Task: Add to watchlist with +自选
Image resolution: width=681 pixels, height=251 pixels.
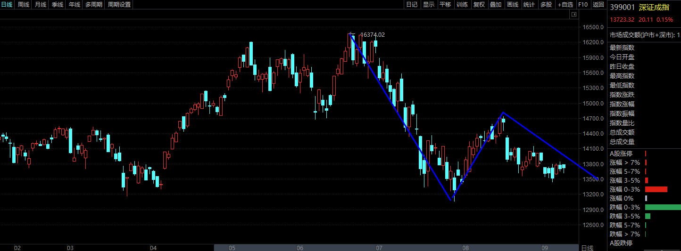Action: (x=565, y=4)
